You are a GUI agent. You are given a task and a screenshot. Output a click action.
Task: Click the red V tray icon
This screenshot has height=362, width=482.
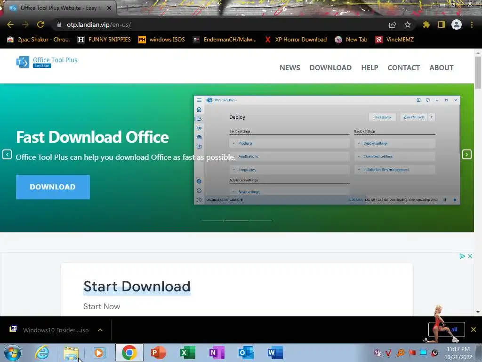[388, 353]
